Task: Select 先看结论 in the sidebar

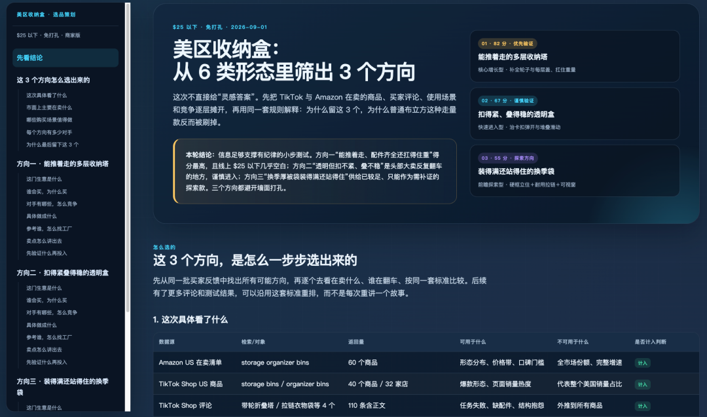Action: pyautogui.click(x=65, y=58)
